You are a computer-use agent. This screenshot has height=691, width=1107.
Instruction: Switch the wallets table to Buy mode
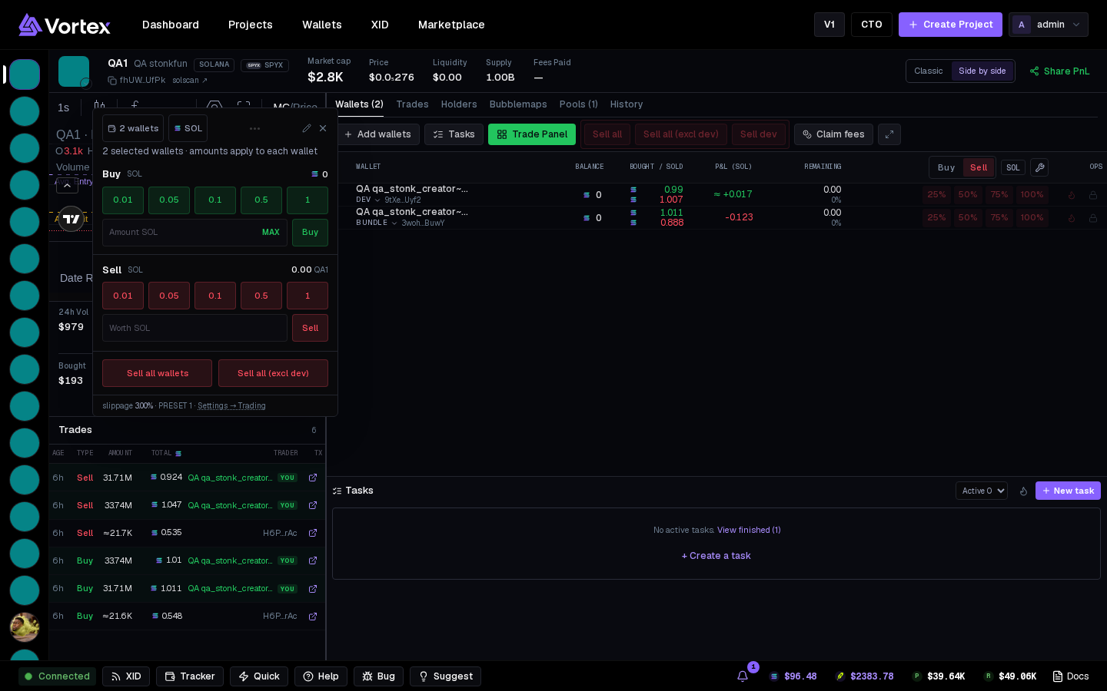946,167
